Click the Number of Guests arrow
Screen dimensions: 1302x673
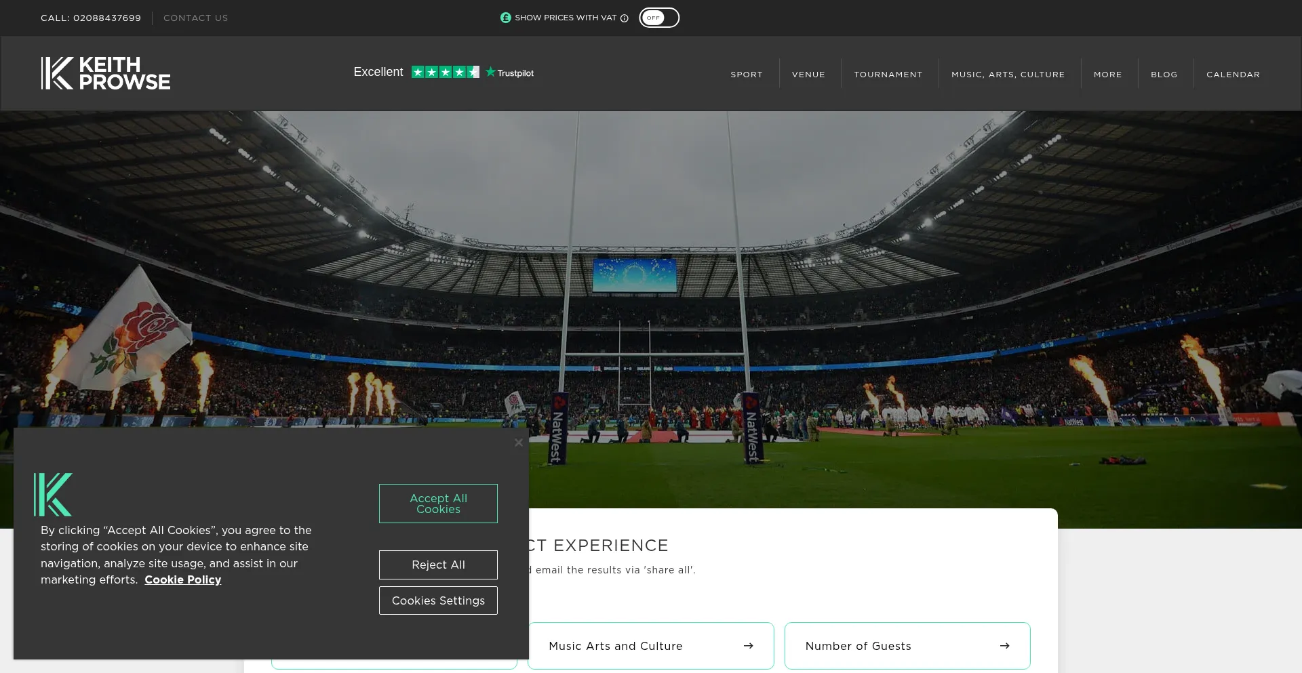[x=1004, y=646]
